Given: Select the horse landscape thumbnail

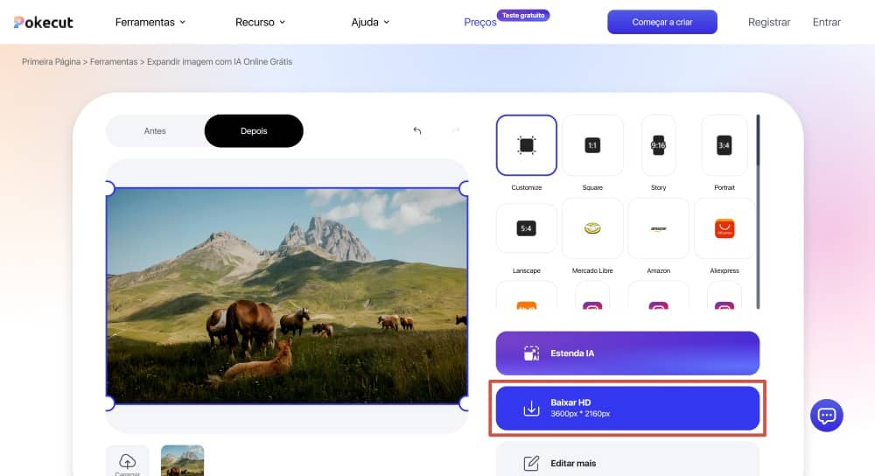Looking at the screenshot, I should [183, 461].
